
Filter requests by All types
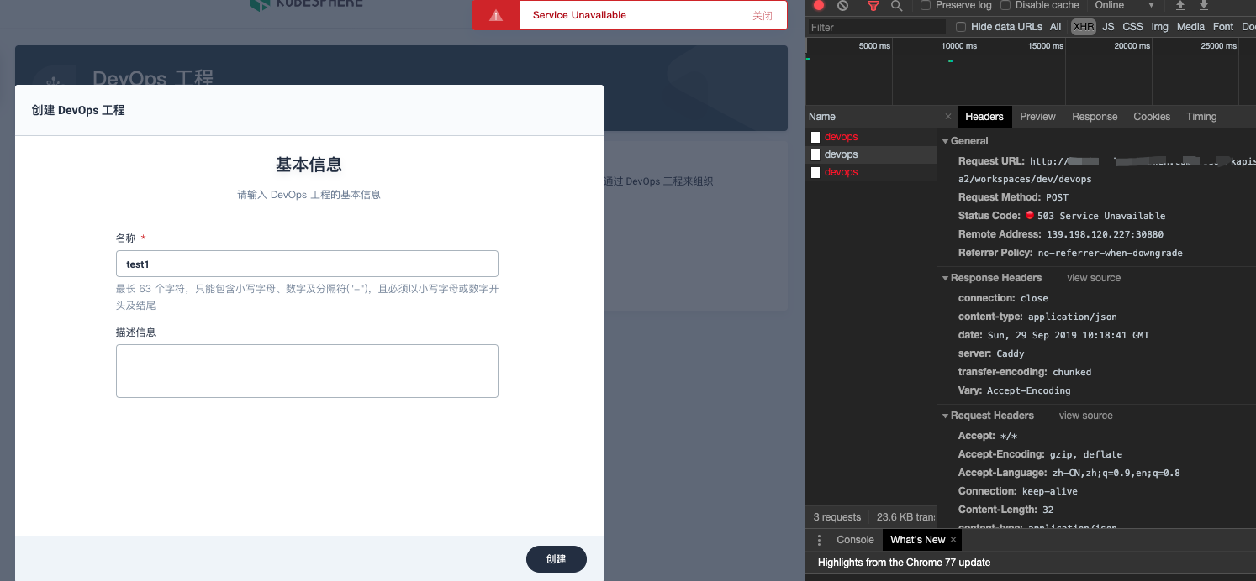(x=1055, y=27)
